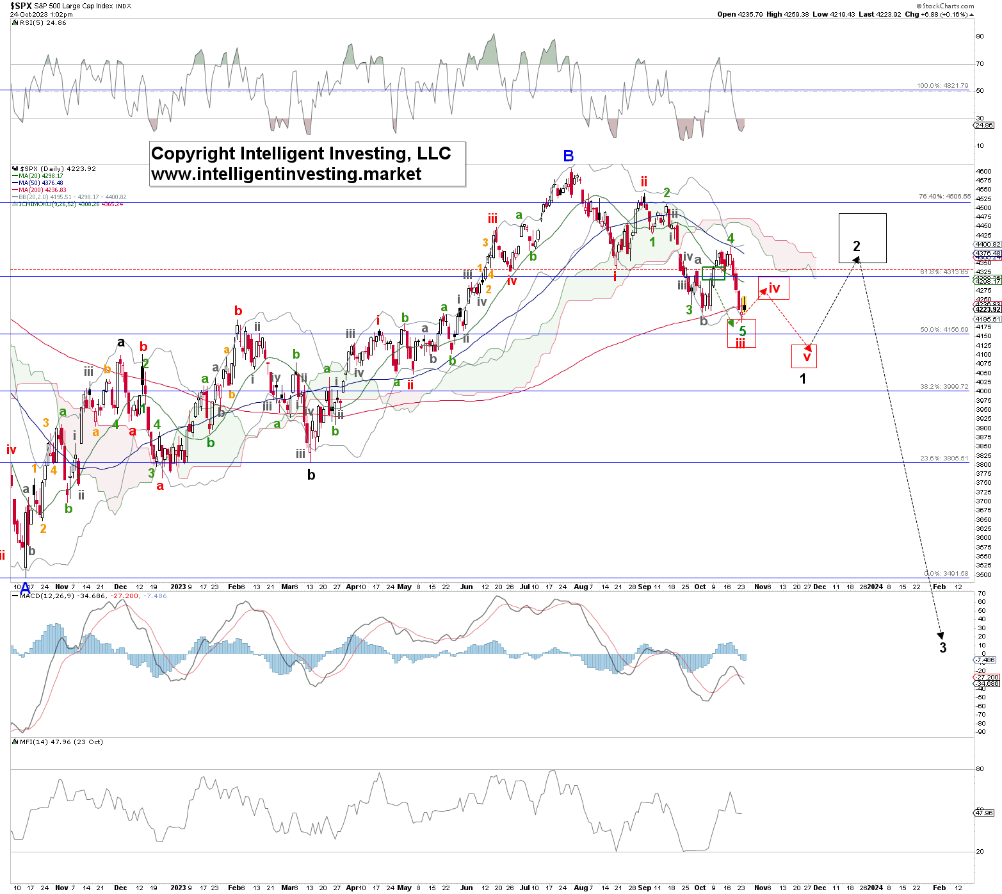Click the $SPX (Daily) 4223.92 legend entry
This screenshot has height=894, width=1002.
click(58, 169)
